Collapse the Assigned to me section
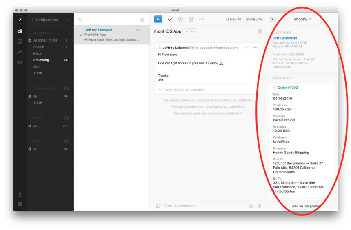This screenshot has height=230, width=351. point(30,40)
